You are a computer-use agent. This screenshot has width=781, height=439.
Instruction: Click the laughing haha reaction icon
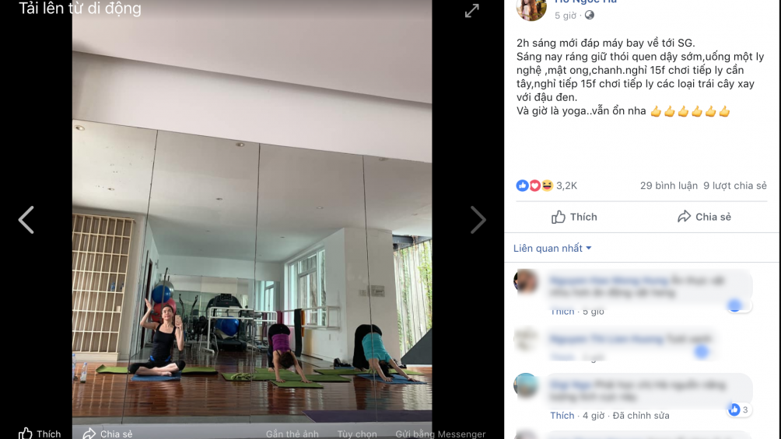[547, 186]
